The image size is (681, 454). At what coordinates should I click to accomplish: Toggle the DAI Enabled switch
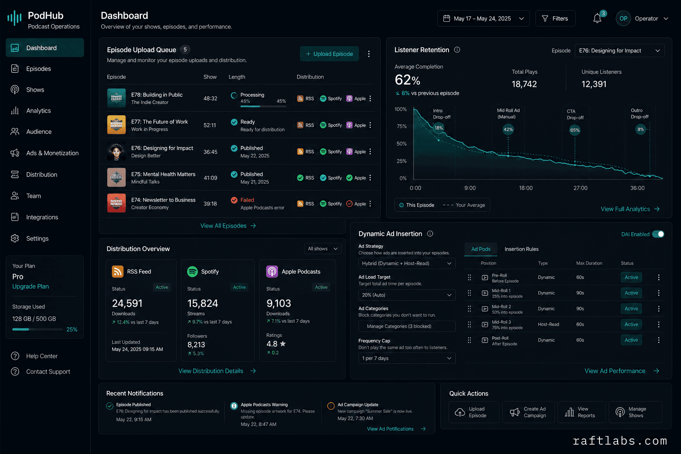coord(658,234)
